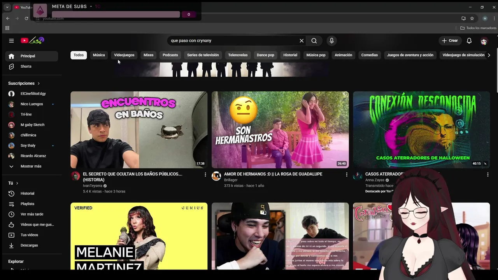
Task: Expand the Suscripciones section
Action: (24, 83)
